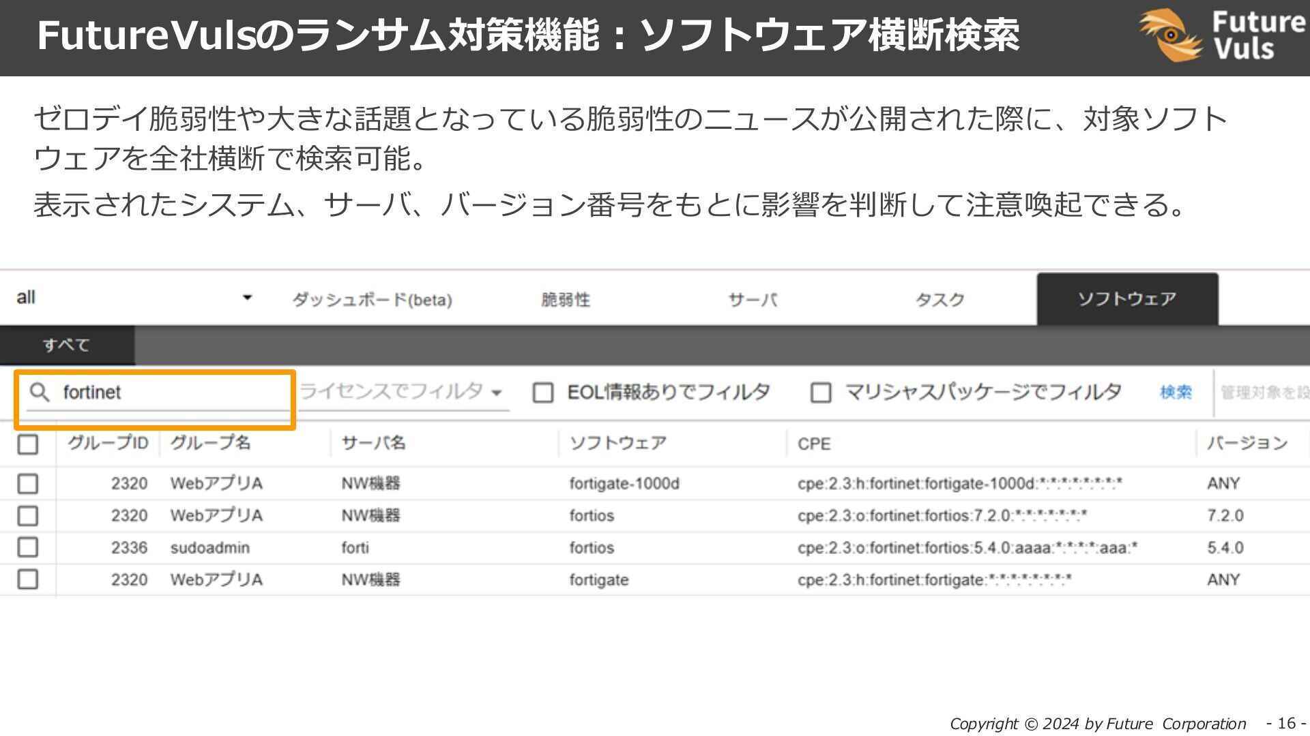Check the fortigate-1000d row checkbox
Image resolution: width=1310 pixels, height=736 pixels.
27,483
